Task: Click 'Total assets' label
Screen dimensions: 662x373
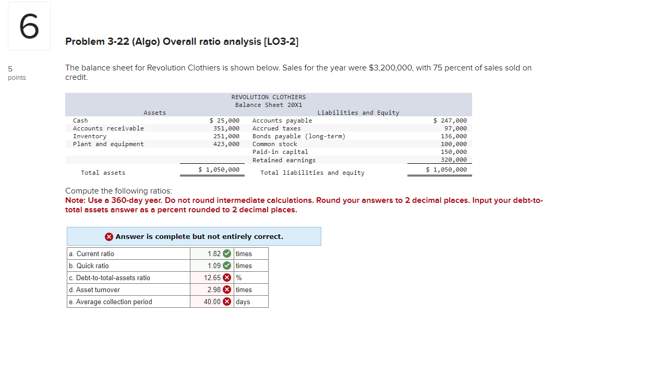Action: coord(103,173)
